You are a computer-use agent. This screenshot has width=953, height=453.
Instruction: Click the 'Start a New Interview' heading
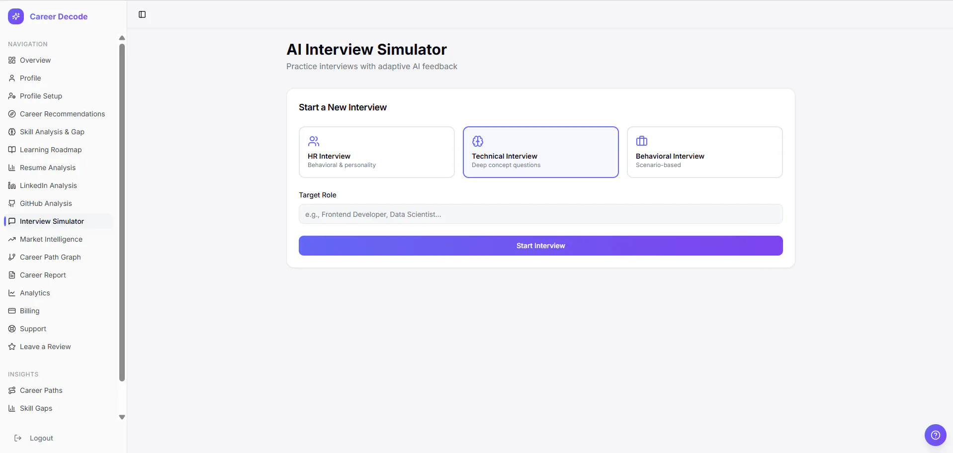pyautogui.click(x=343, y=107)
